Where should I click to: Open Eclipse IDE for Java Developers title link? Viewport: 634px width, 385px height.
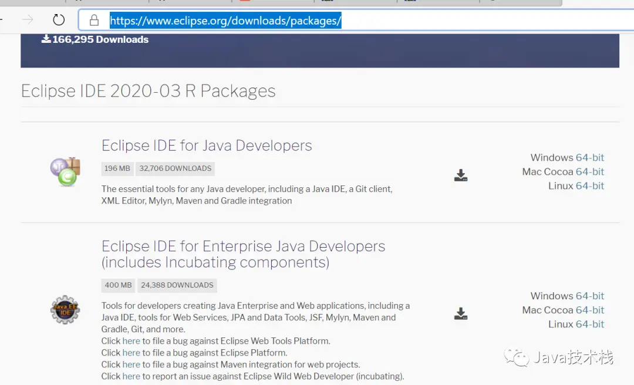point(207,146)
